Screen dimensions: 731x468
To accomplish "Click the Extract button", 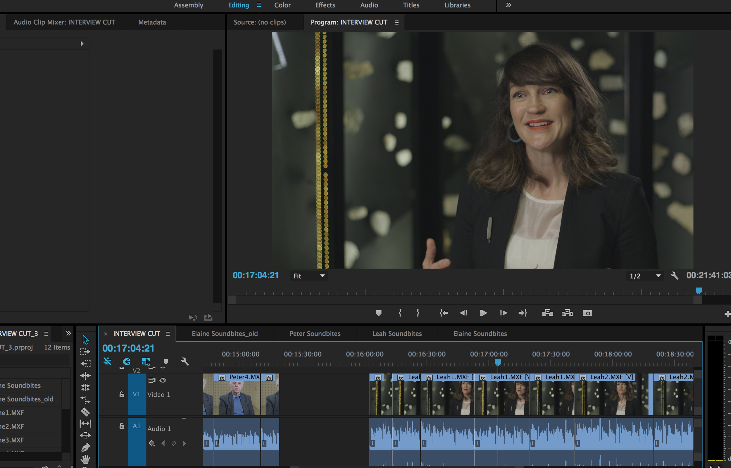I will [567, 313].
